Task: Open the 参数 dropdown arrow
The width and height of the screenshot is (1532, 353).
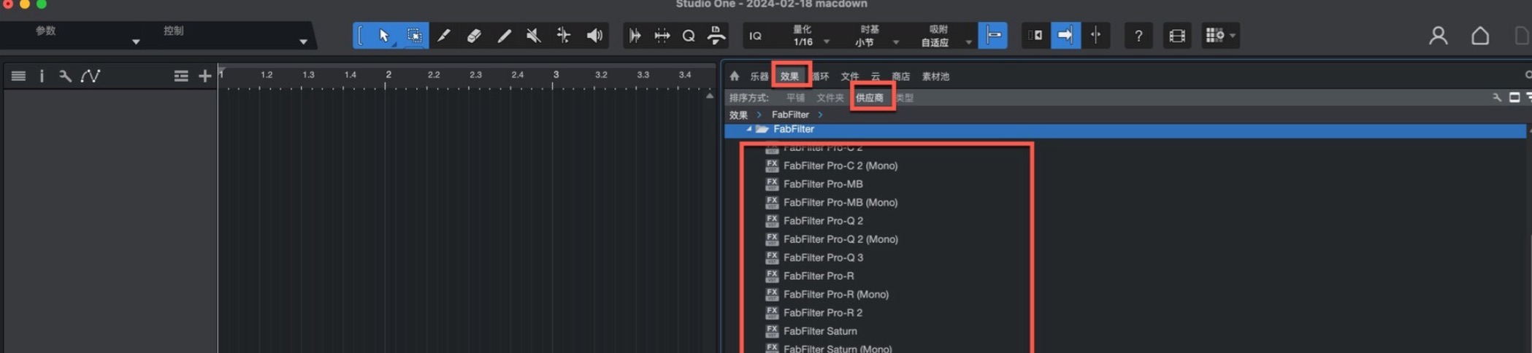Action: pyautogui.click(x=136, y=42)
